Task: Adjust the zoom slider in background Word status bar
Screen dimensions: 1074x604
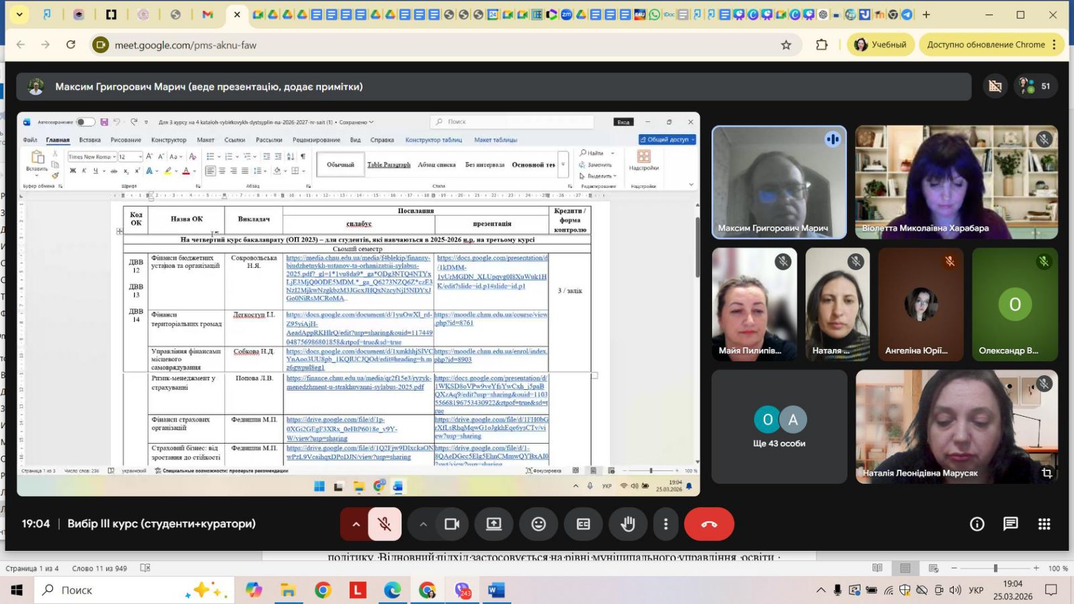Action: tap(995, 568)
